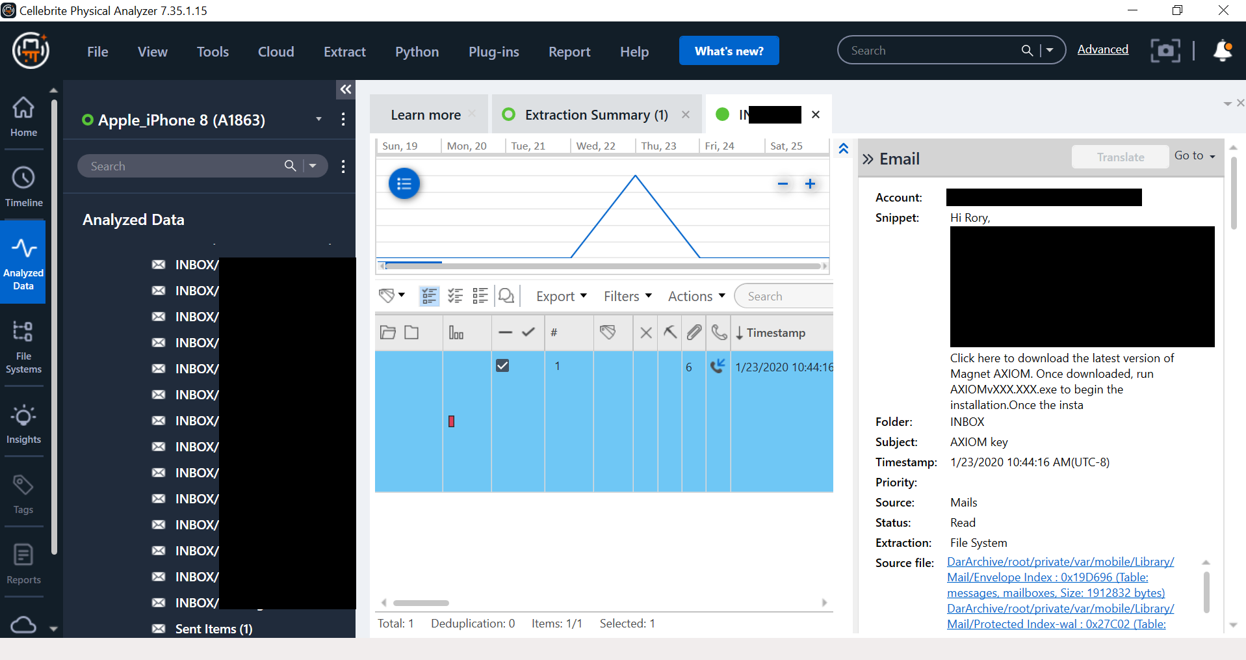
Task: Uncheck the checkbox in row 1
Action: click(x=502, y=365)
